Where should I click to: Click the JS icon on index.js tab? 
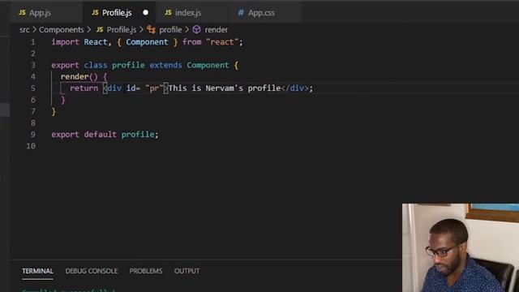pyautogui.click(x=168, y=13)
